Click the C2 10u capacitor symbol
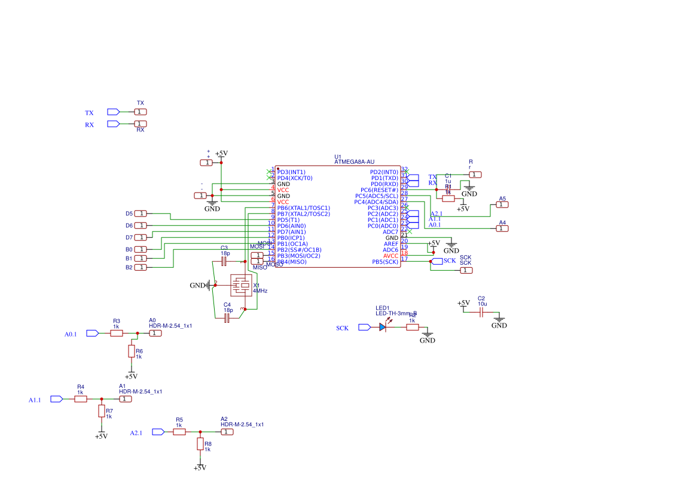This screenshot has height=495, width=699. coord(481,313)
